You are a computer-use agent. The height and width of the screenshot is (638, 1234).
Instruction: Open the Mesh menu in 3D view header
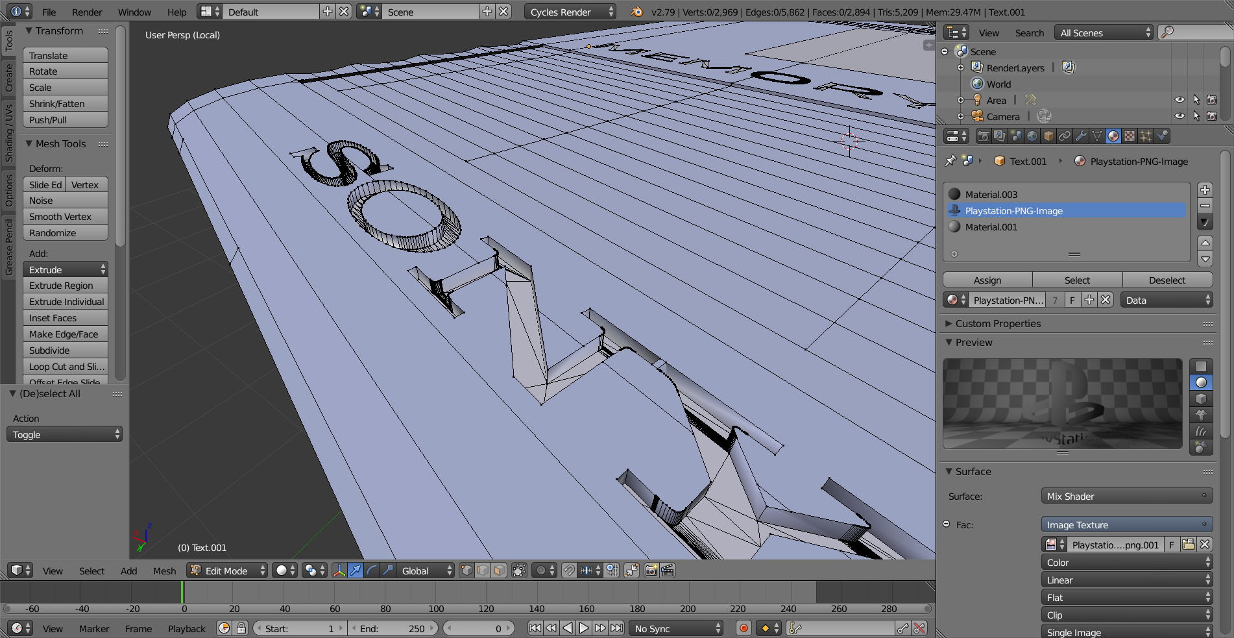click(x=165, y=571)
